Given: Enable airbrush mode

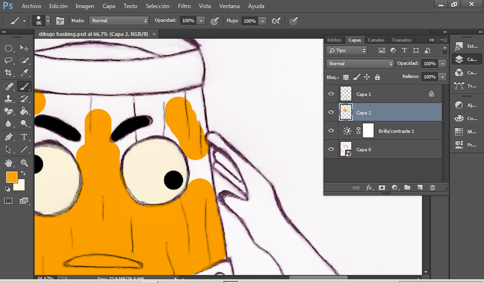Looking at the screenshot, I should pyautogui.click(x=276, y=21).
